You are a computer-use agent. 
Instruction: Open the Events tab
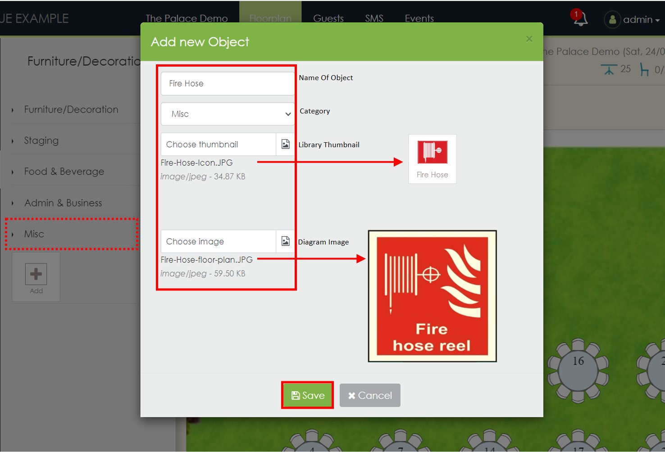[419, 18]
